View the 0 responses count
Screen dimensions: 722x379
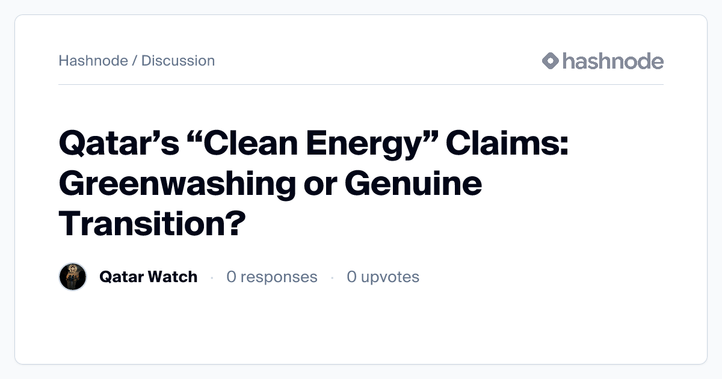271,277
